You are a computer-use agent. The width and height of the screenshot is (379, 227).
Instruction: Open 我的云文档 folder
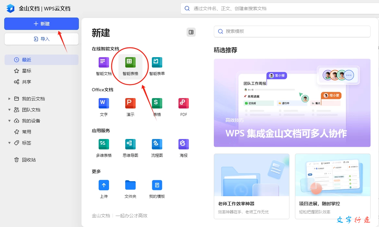click(x=33, y=99)
